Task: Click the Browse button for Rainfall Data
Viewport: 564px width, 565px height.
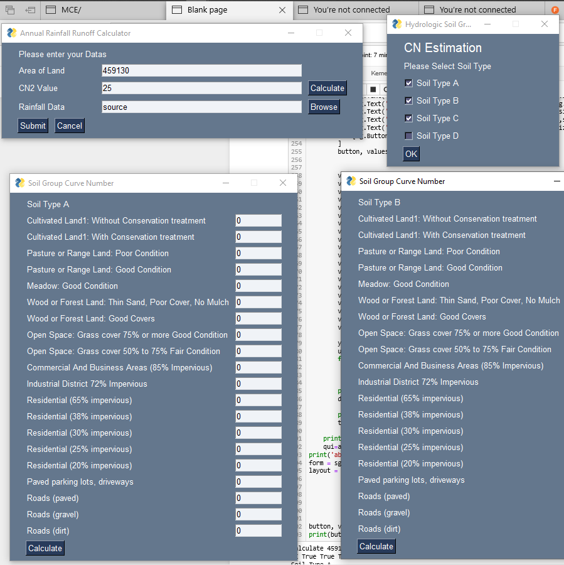Action: click(324, 107)
